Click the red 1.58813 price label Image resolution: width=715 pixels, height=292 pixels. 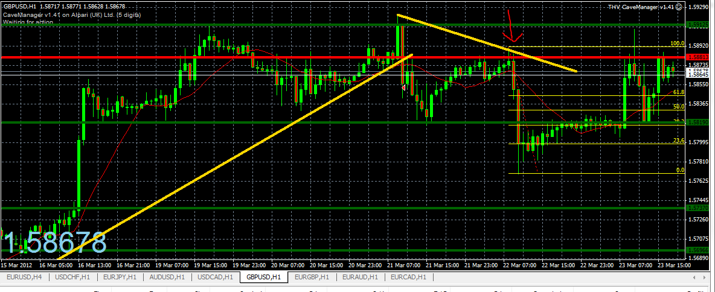697,57
